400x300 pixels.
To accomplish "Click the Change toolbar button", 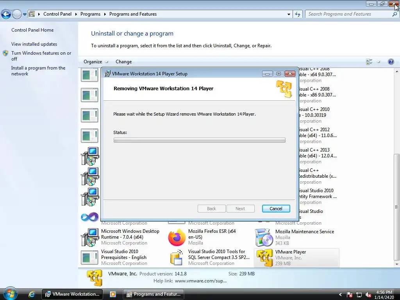I will (x=124, y=62).
